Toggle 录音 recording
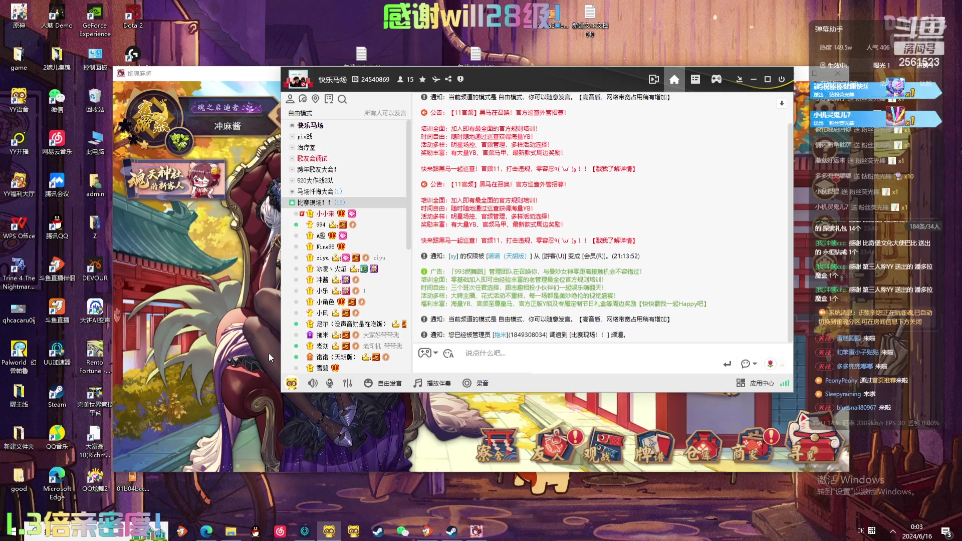Viewport: 962px width, 541px height. (x=475, y=383)
